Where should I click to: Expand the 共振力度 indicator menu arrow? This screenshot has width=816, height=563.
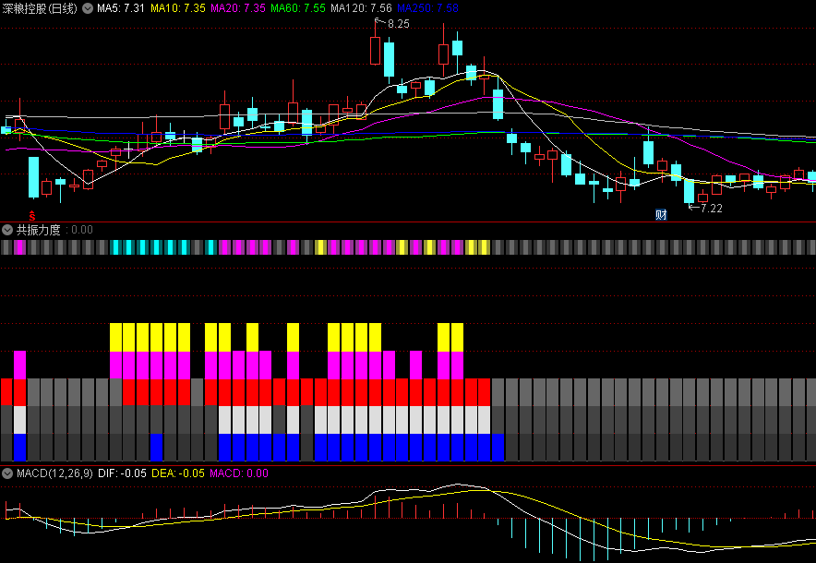[x=7, y=230]
